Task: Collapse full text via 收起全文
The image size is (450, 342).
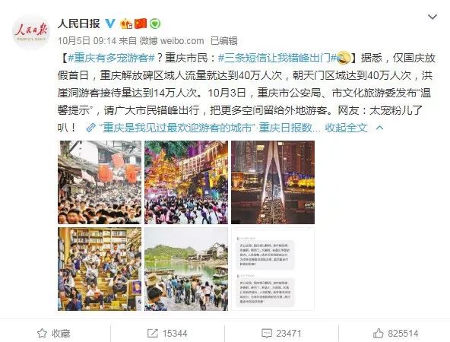Action: (x=346, y=128)
